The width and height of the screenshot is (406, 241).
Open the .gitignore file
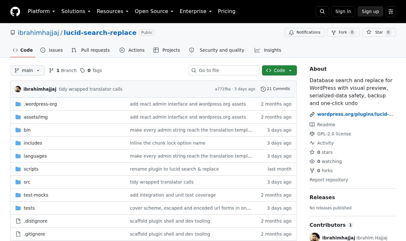[34, 234]
